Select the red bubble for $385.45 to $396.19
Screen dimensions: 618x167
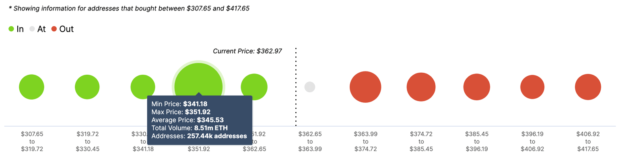pyautogui.click(x=476, y=87)
